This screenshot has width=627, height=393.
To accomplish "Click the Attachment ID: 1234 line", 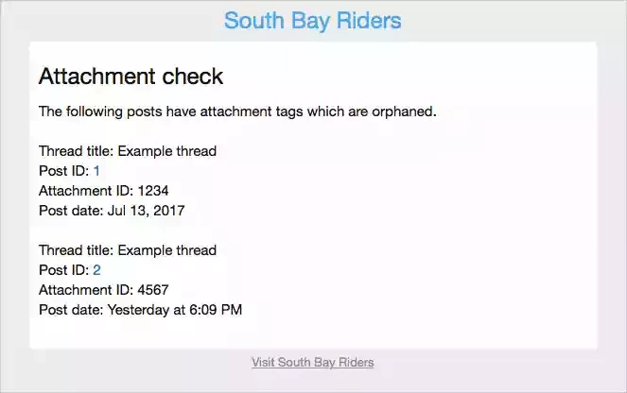I will point(104,191).
